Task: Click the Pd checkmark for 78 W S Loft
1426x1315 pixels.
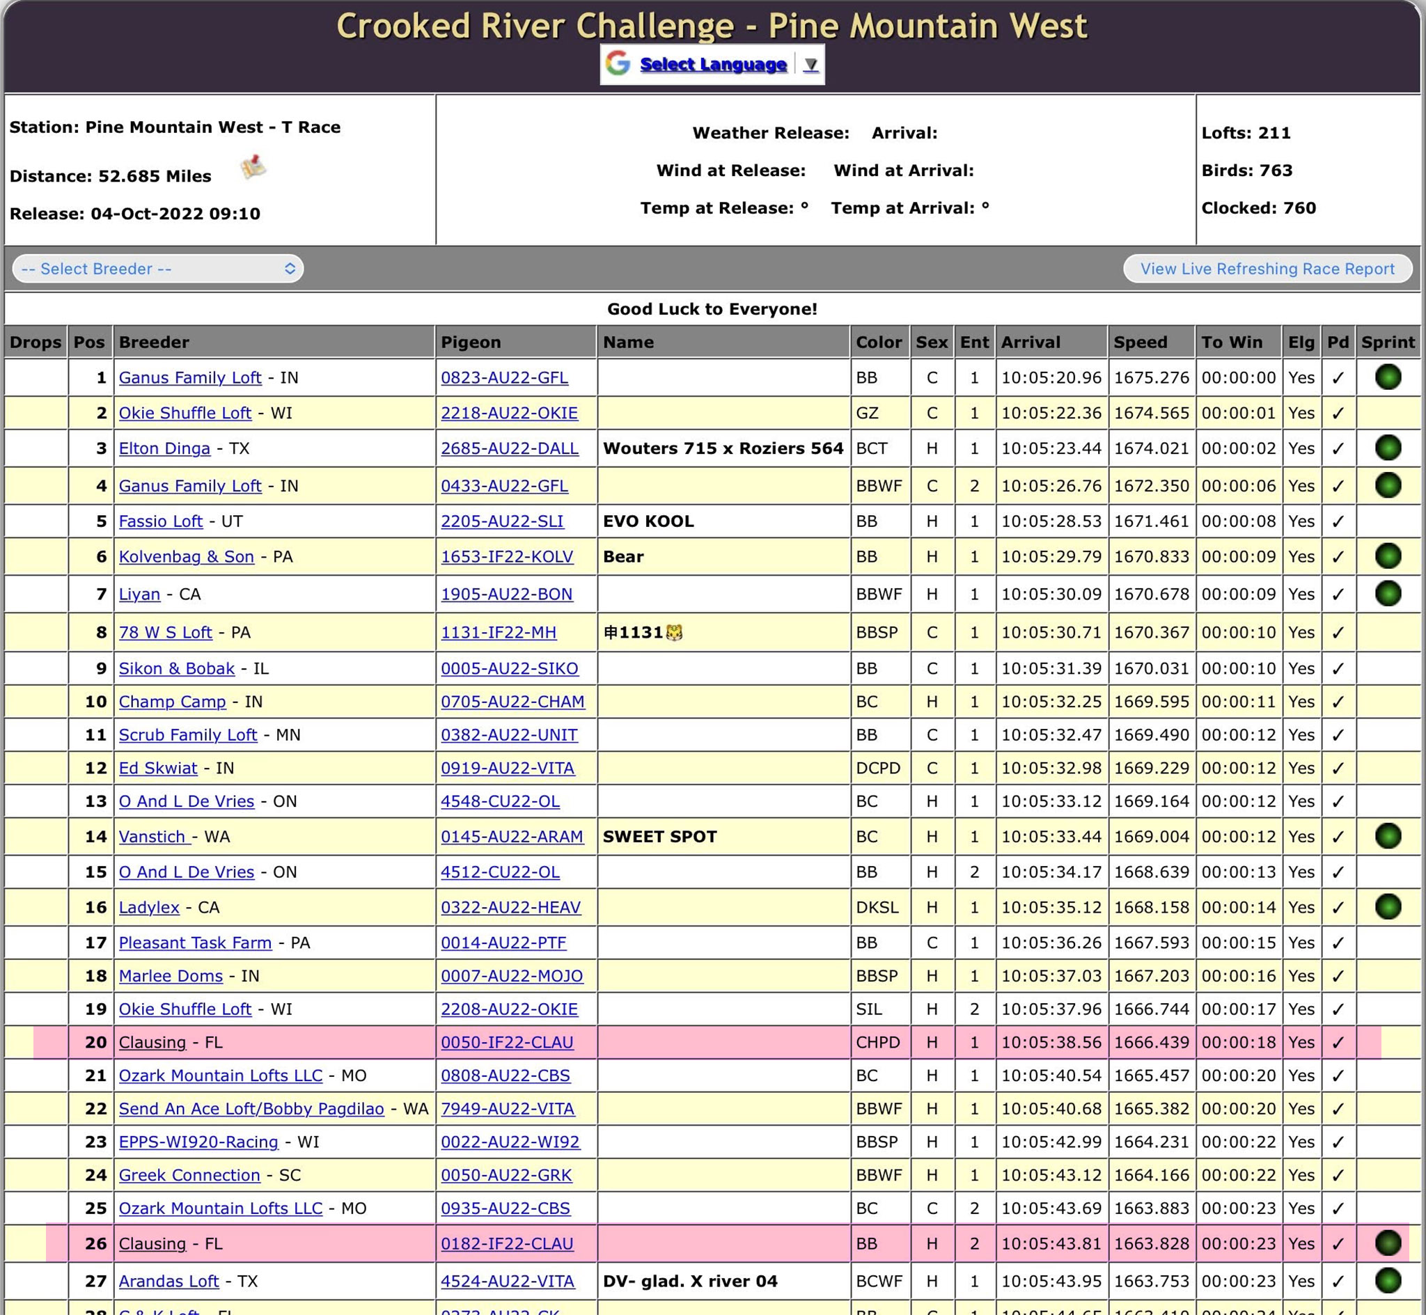Action: (1337, 633)
